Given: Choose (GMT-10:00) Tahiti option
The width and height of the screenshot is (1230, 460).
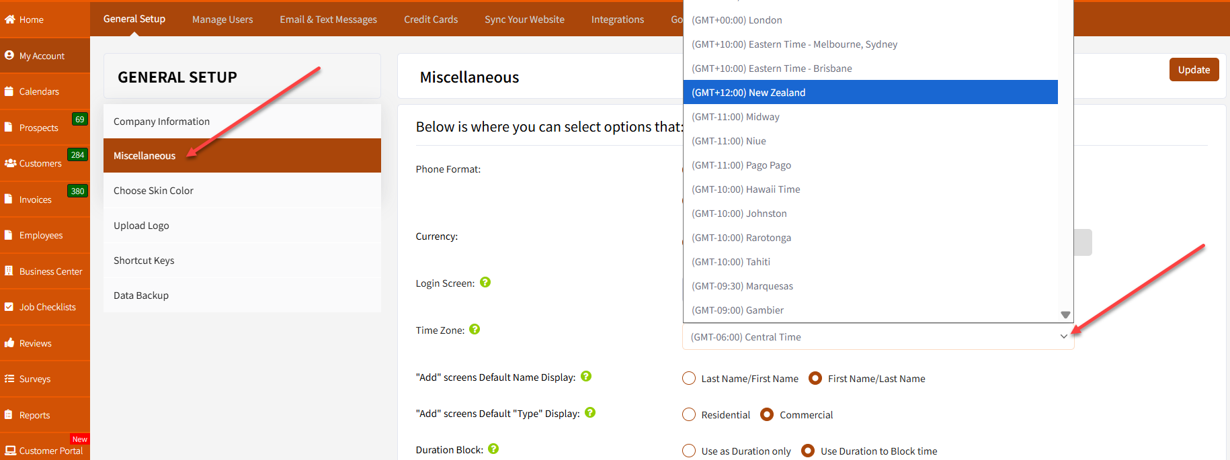Looking at the screenshot, I should pos(870,262).
